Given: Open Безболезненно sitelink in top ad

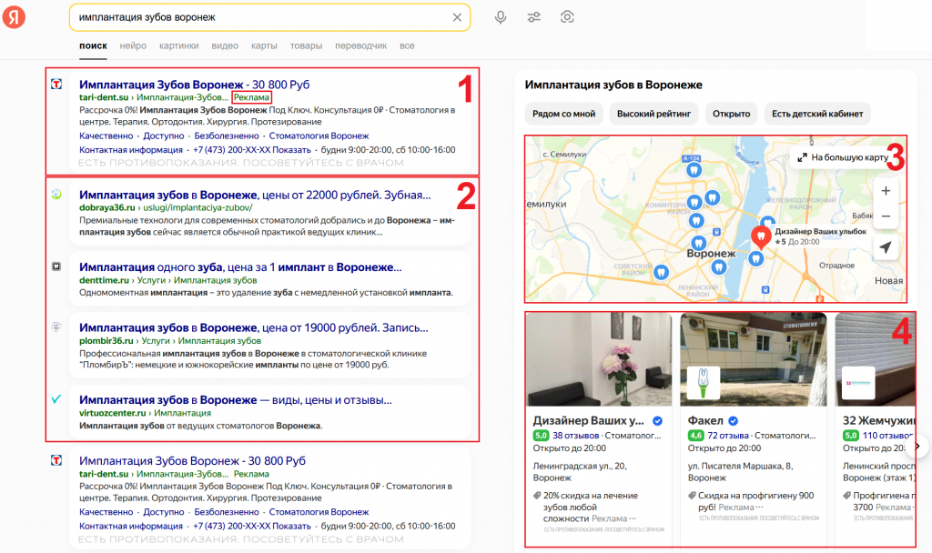Looking at the screenshot, I should (227, 136).
